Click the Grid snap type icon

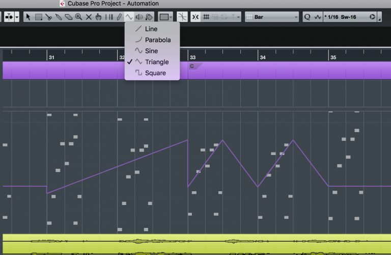(206, 17)
